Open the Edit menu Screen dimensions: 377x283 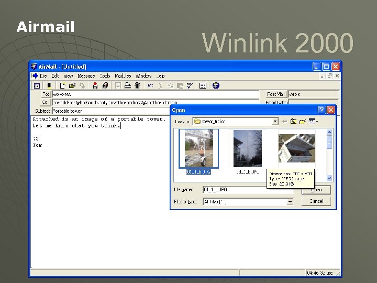pyautogui.click(x=55, y=76)
